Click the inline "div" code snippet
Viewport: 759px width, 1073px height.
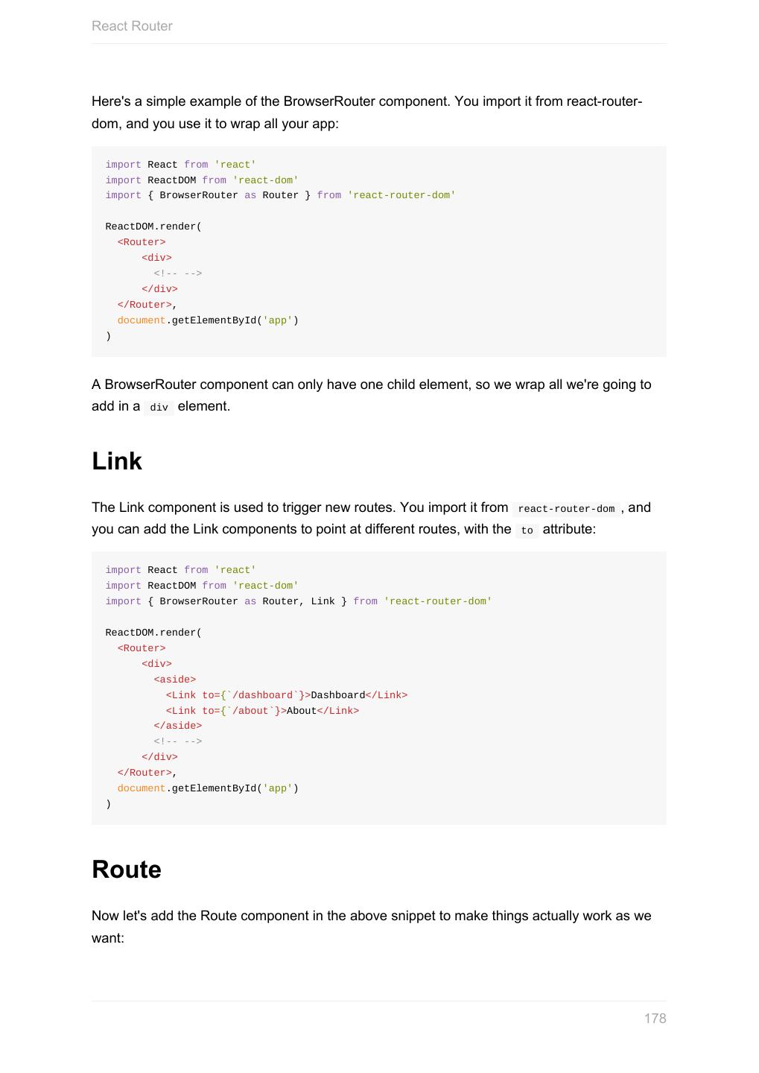159,408
